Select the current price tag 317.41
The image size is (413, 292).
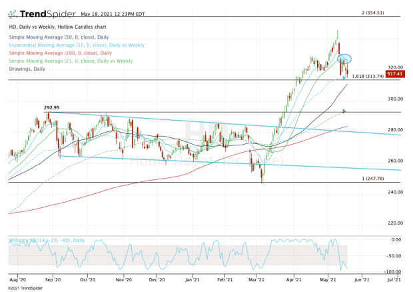(395, 74)
